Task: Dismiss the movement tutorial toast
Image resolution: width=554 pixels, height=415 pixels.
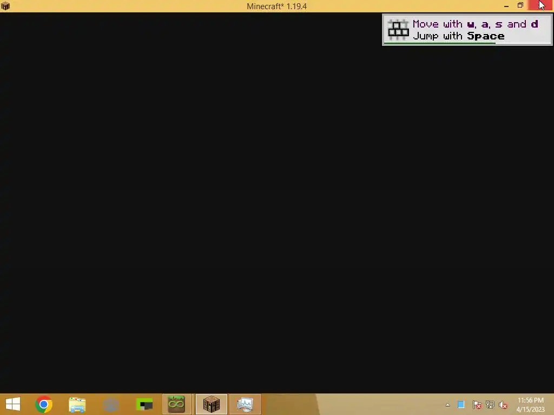Action: click(467, 30)
